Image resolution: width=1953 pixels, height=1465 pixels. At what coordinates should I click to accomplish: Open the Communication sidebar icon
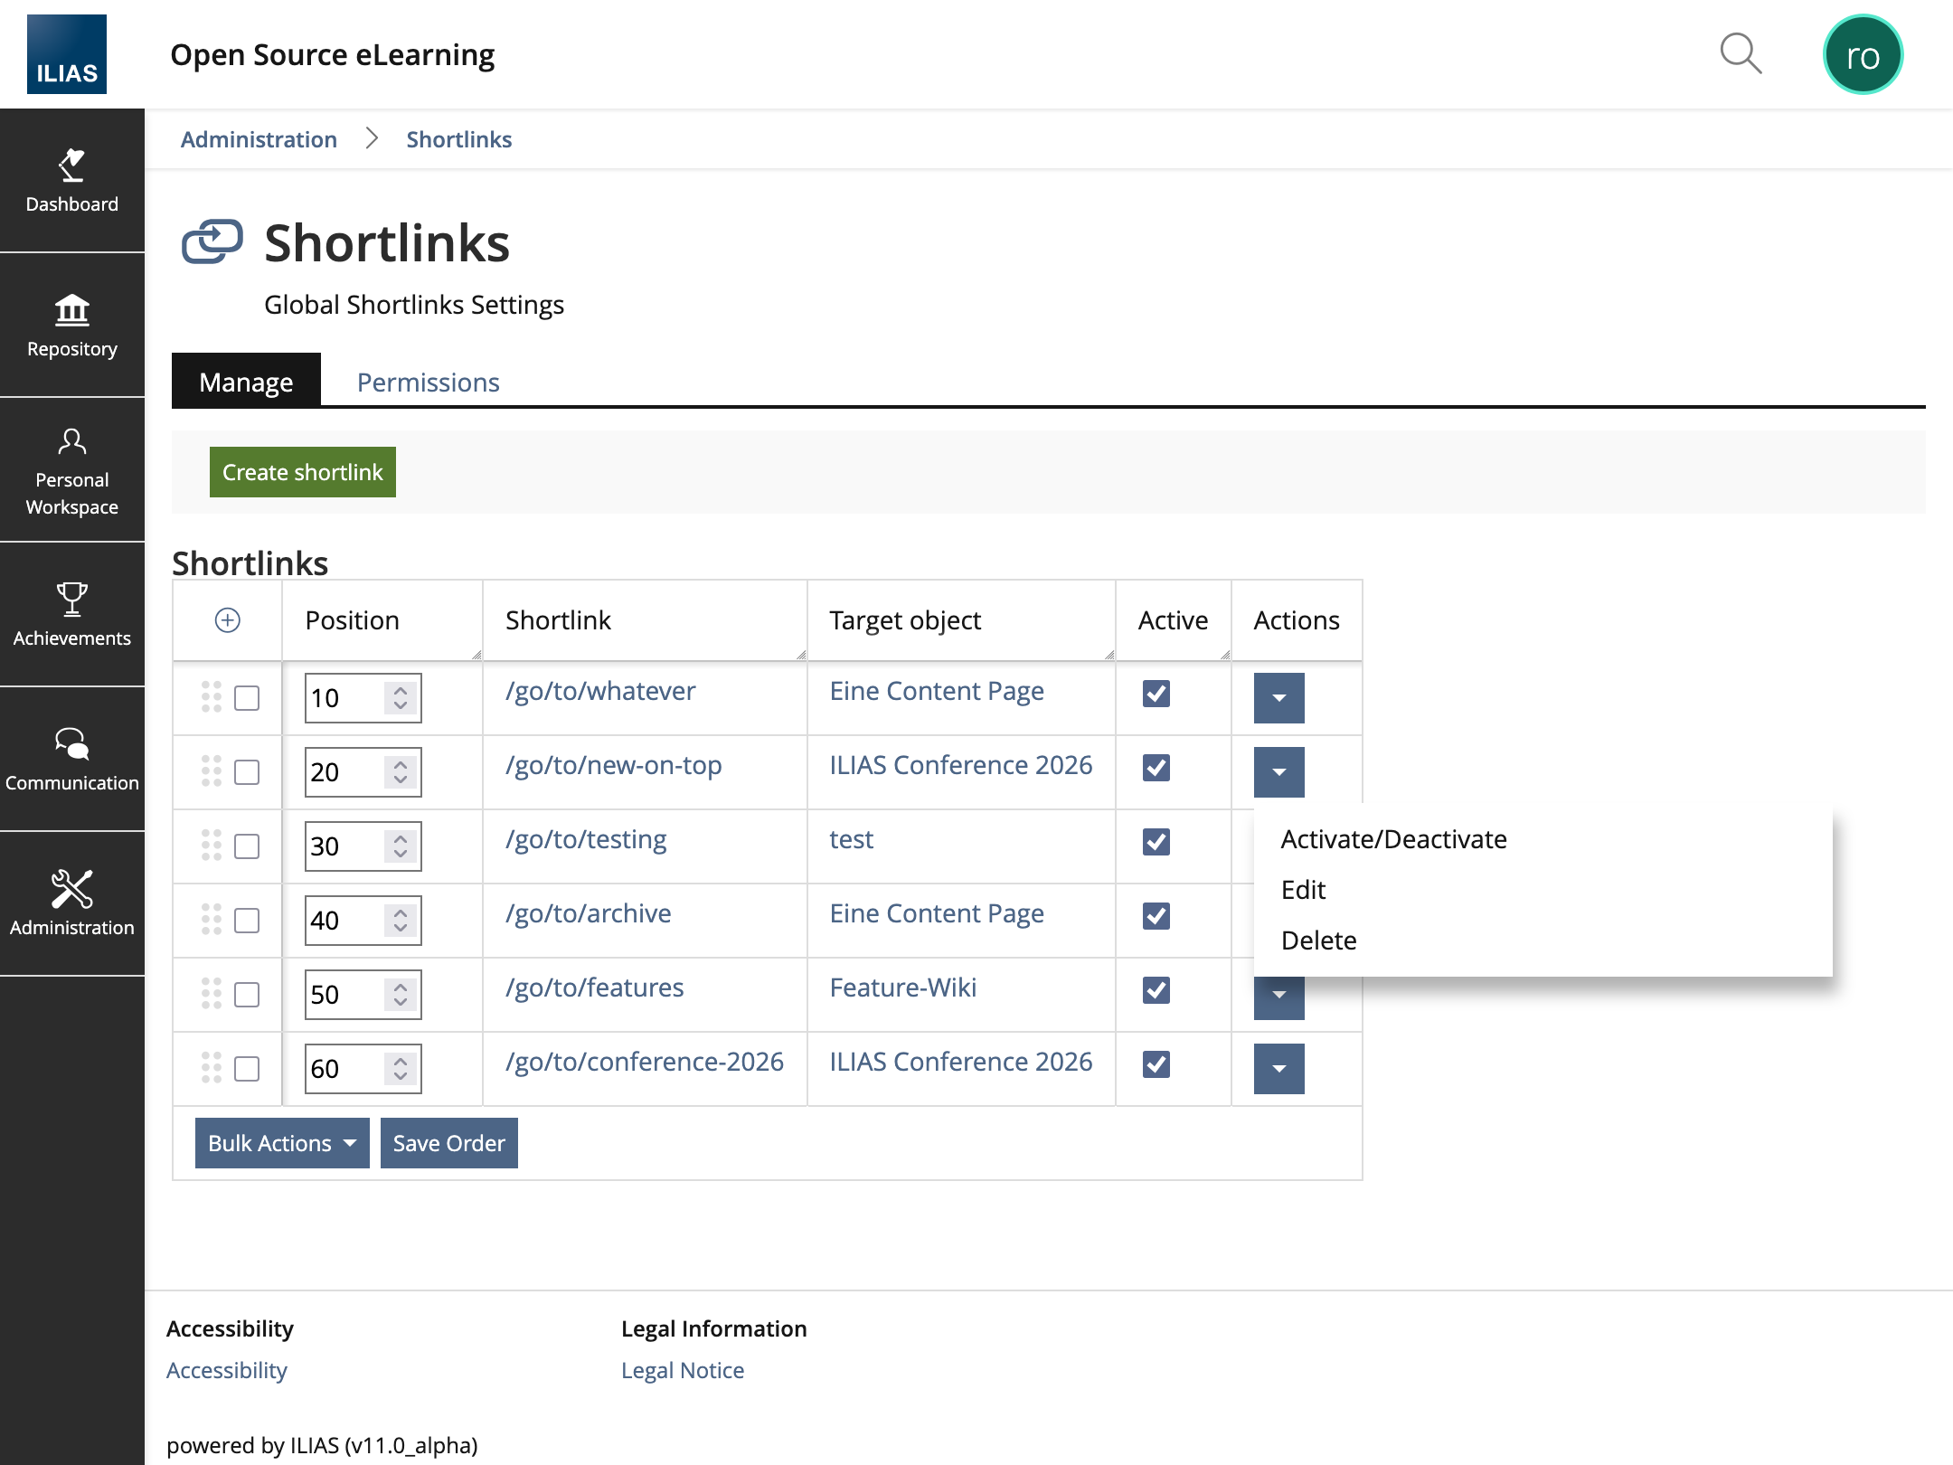[x=71, y=760]
